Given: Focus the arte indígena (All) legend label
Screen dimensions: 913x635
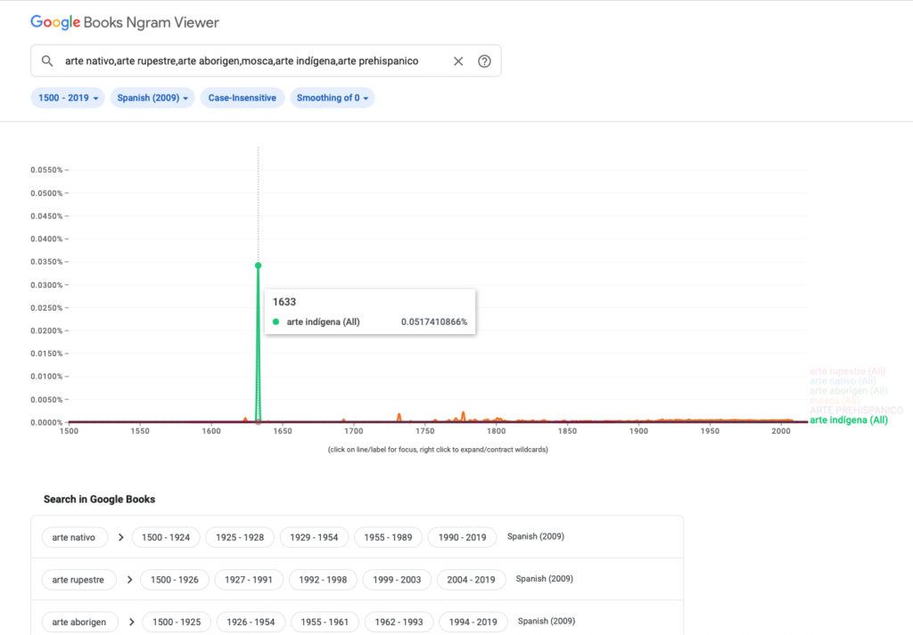Looking at the screenshot, I should [848, 420].
